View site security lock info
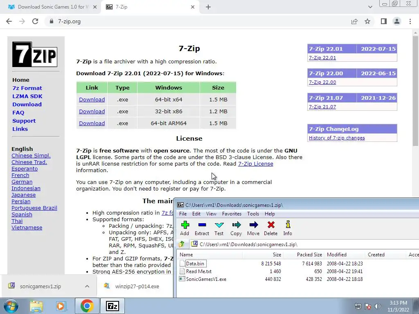419x314 pixels. click(x=52, y=21)
